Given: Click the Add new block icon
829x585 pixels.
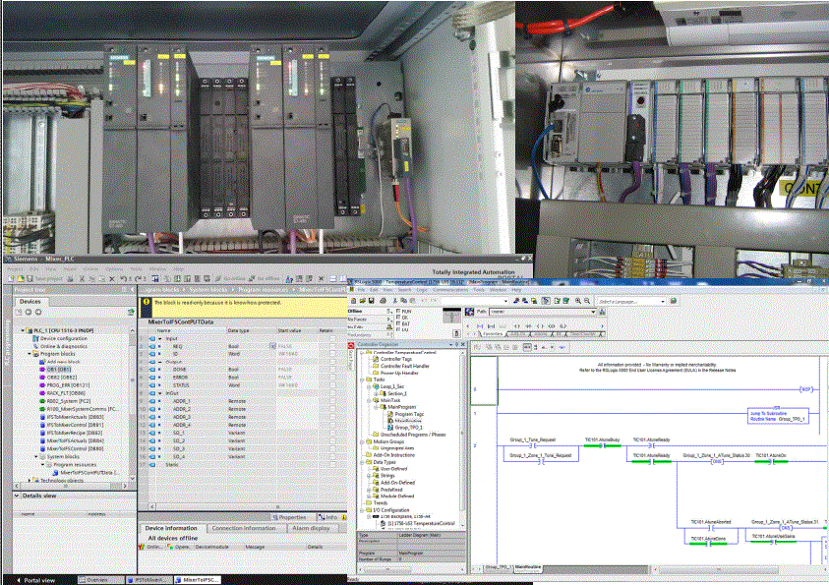Looking at the screenshot, I should click(42, 362).
